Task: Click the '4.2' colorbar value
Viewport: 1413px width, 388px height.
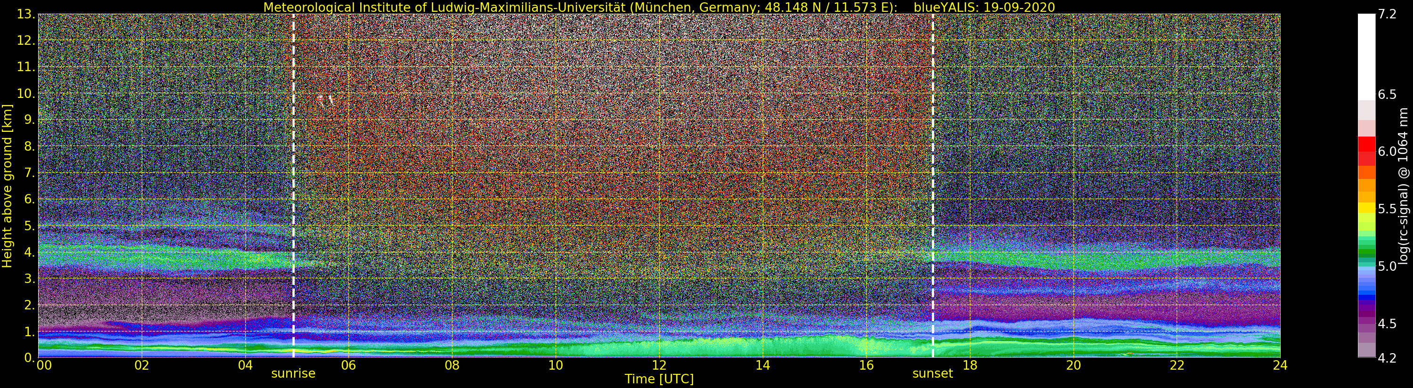Action: coord(1387,358)
